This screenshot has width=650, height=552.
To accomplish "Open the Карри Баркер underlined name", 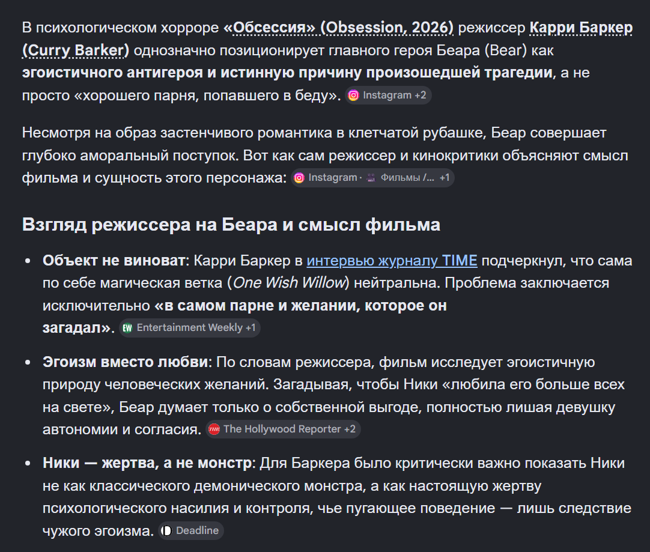I will pyautogui.click(x=581, y=28).
